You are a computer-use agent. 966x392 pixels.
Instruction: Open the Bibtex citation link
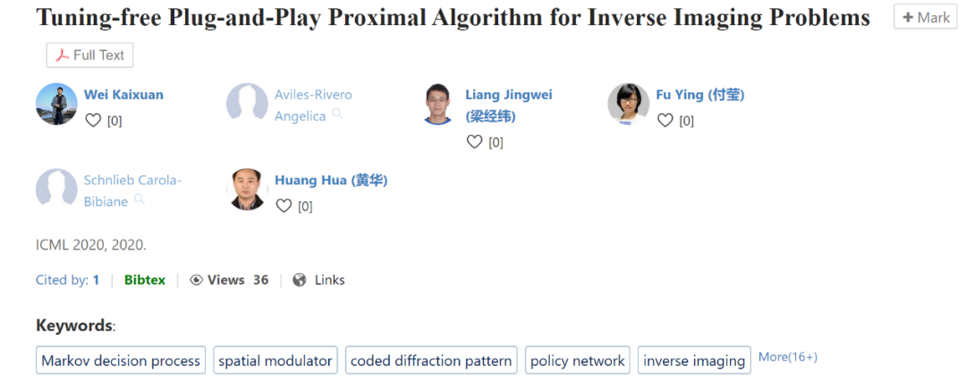143,280
